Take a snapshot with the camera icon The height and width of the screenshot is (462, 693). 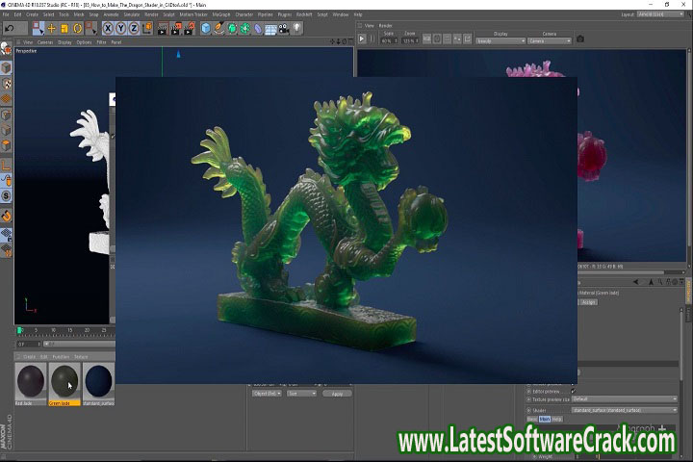point(579,39)
